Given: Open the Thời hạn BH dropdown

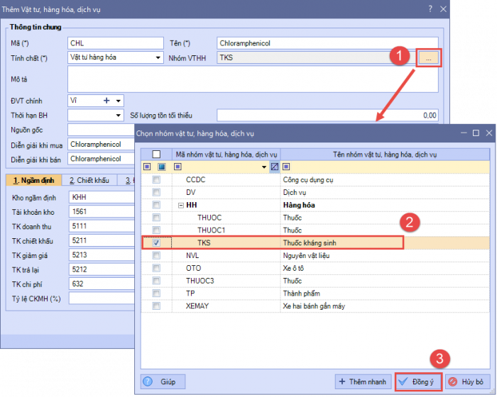Looking at the screenshot, I should coord(118,115).
